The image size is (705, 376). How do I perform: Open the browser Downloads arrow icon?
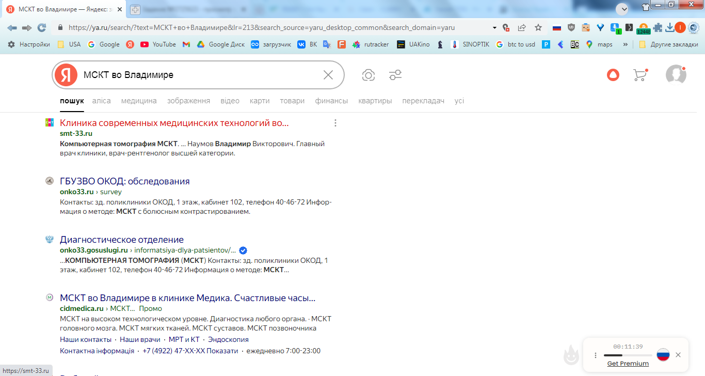click(670, 28)
